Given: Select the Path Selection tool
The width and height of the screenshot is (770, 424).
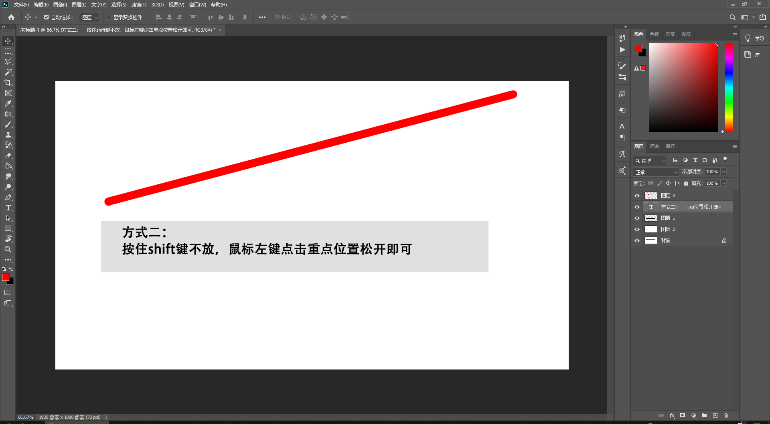Looking at the screenshot, I should click(x=8, y=218).
